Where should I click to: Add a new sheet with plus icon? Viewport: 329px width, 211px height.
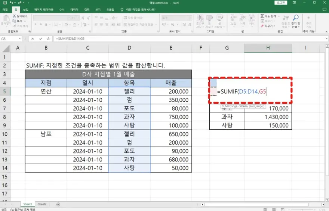pos(58,204)
